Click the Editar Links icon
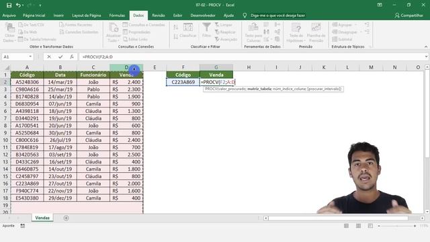This screenshot has height=242, width=430. click(x=125, y=39)
